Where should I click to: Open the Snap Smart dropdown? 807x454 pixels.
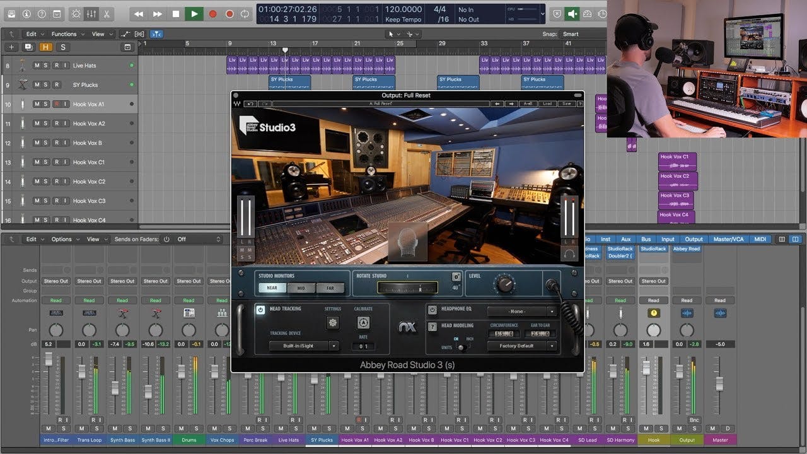[583, 34]
